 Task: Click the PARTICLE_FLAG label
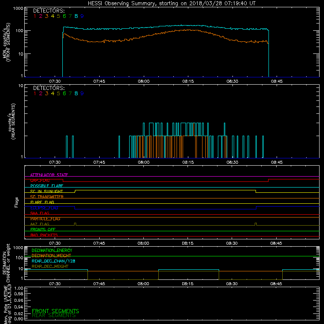pos(45,219)
